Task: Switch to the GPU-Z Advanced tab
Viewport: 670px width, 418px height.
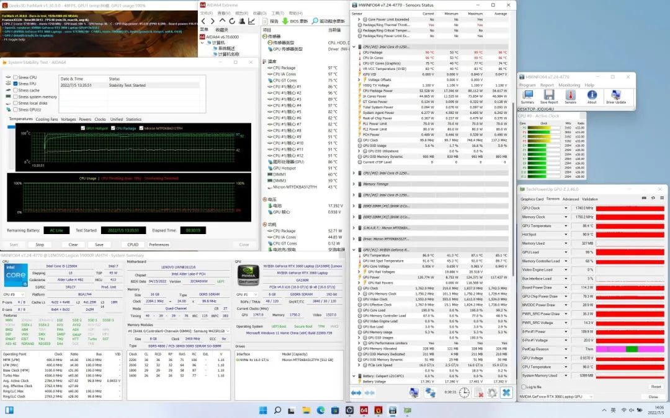Action: pos(570,199)
